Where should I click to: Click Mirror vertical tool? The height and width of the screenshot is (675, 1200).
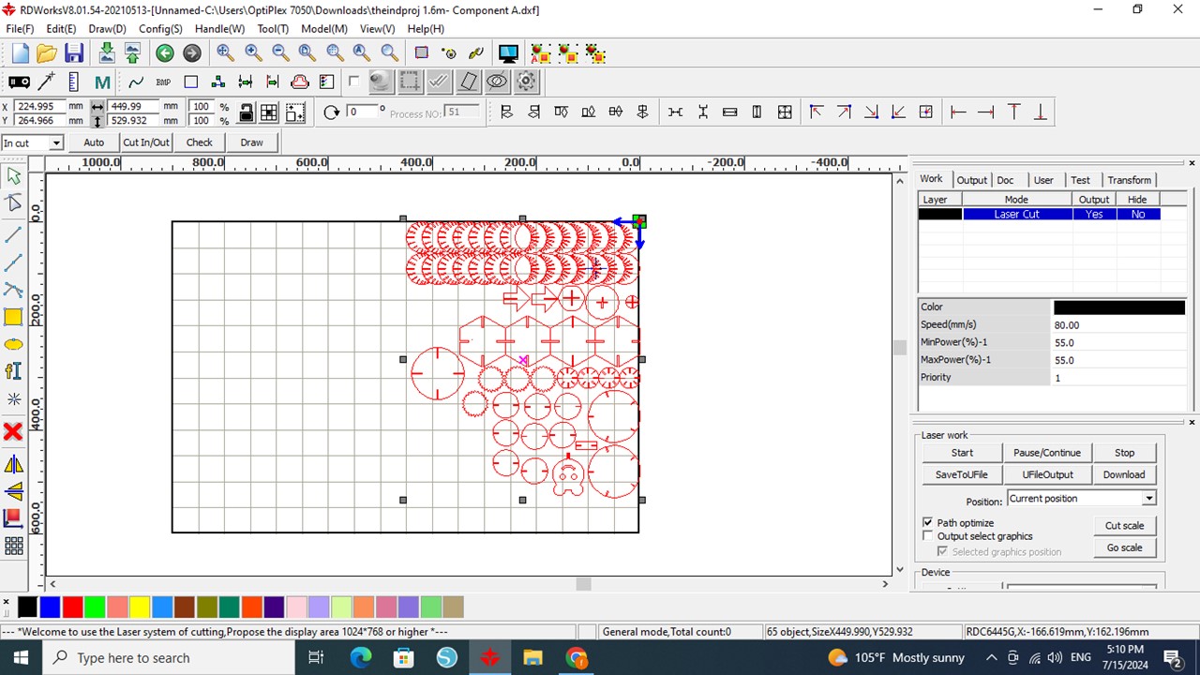[x=13, y=491]
